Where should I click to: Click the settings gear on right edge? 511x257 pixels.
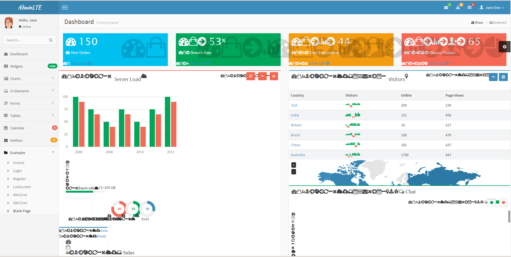505,47
